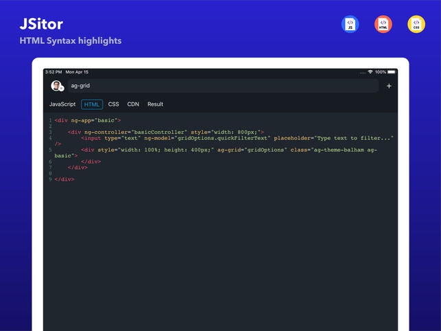441x331 pixels.
Task: Click the red HTML file icon
Action: coord(383,24)
